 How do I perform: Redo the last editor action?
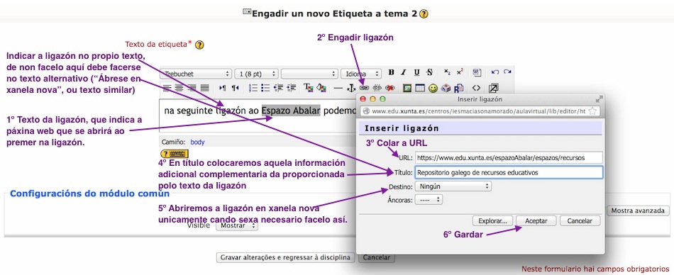tap(508, 72)
